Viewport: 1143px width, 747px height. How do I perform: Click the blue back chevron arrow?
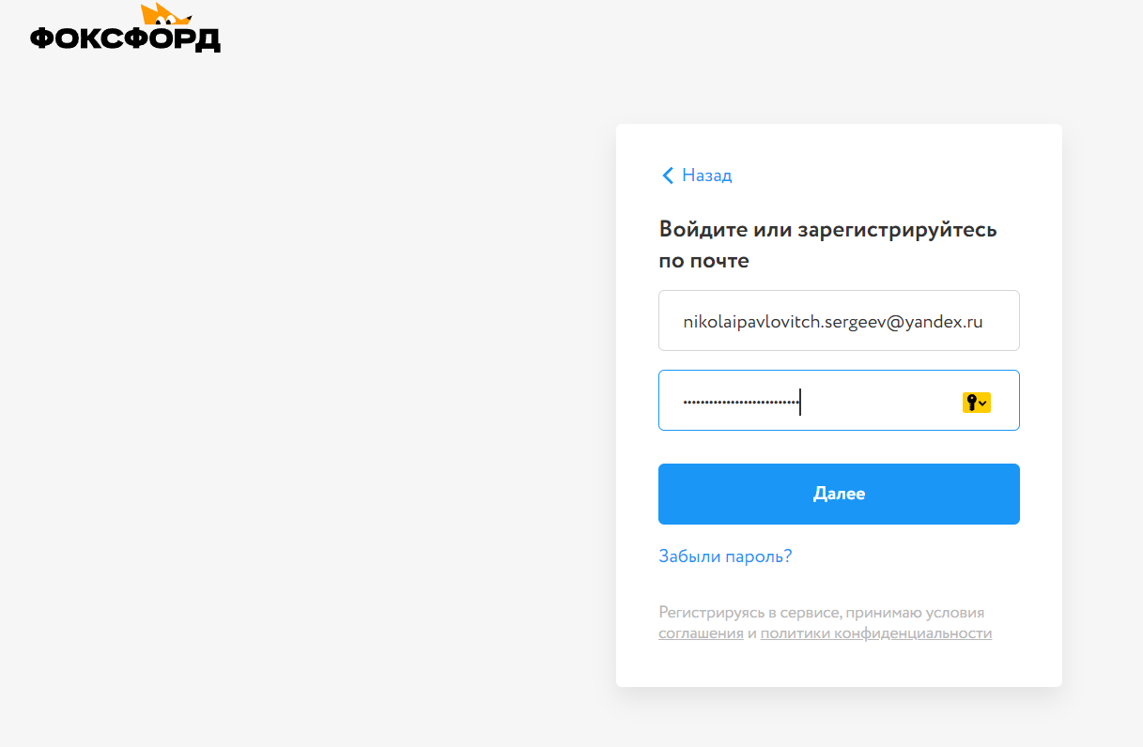[x=668, y=175]
